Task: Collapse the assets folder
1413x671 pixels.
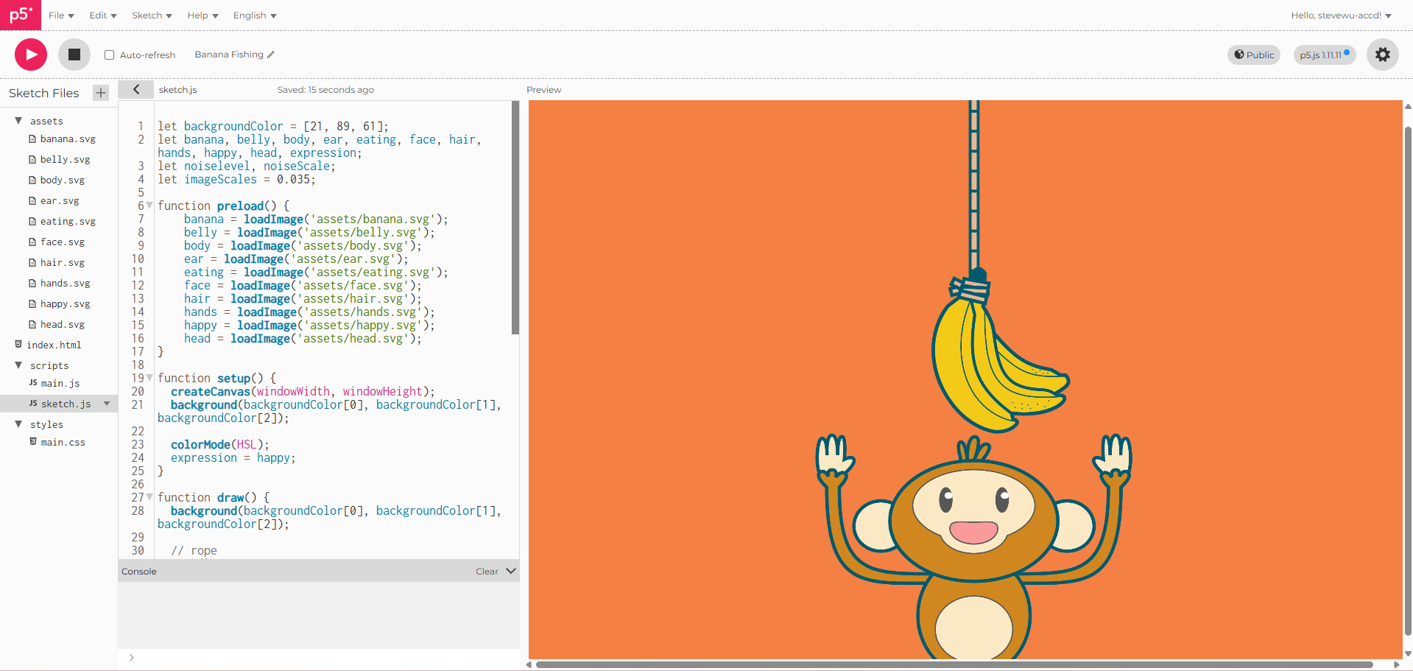Action: [18, 121]
